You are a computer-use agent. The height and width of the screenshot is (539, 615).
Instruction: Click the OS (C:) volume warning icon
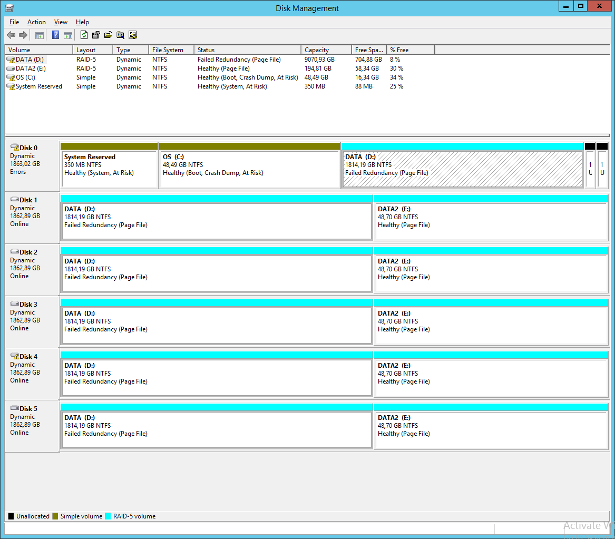pos(11,77)
